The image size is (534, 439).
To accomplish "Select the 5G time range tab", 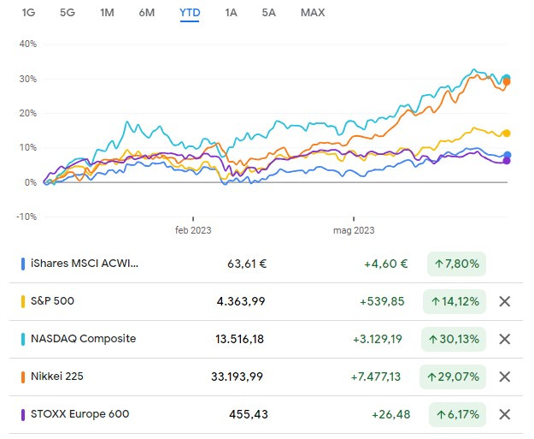I will pos(67,13).
